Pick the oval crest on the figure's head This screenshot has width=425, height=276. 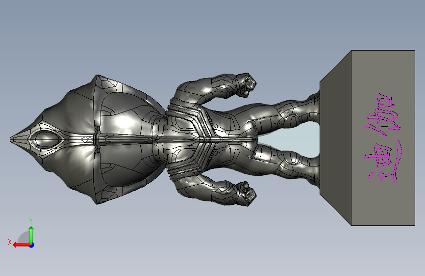point(46,139)
